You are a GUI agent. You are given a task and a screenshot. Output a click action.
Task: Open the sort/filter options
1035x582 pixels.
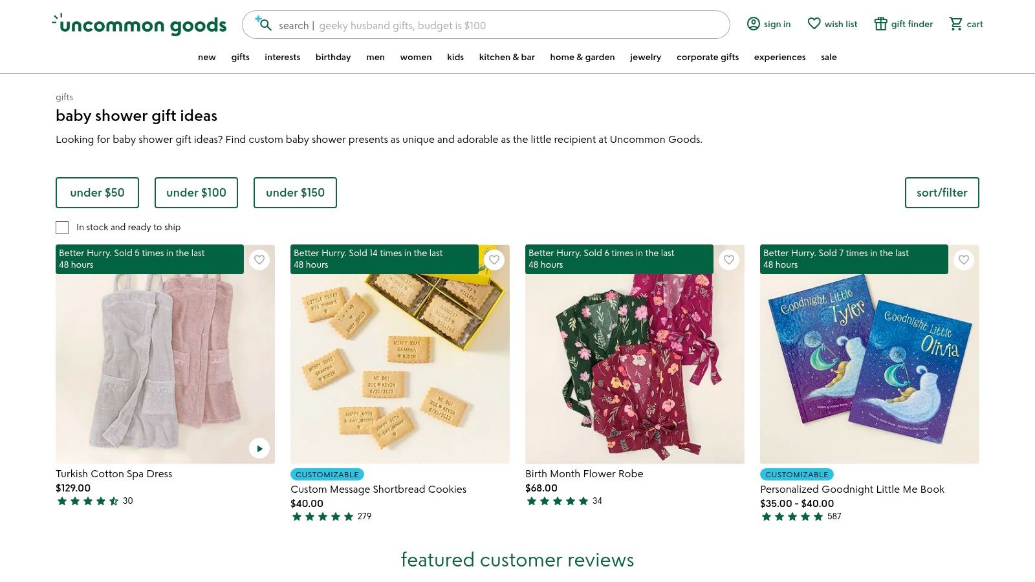coord(941,193)
